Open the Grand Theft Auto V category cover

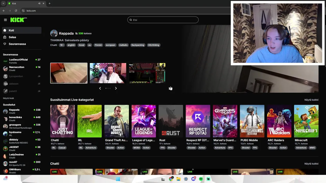coord(117,121)
